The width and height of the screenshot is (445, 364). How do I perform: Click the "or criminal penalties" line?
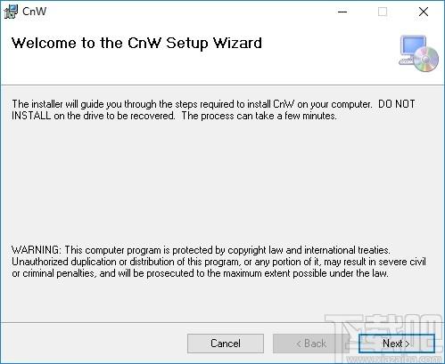pyautogui.click(x=200, y=273)
